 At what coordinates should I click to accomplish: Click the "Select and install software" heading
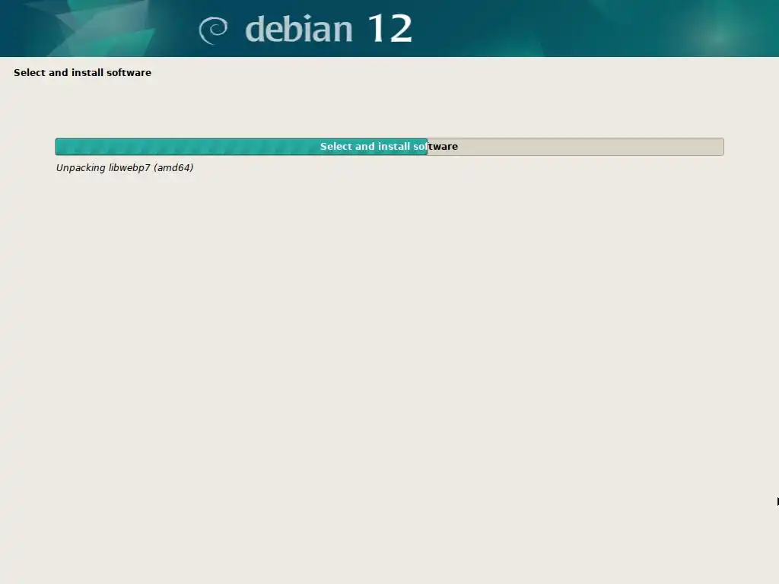point(82,72)
